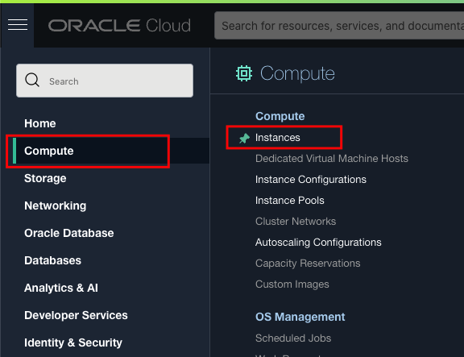Open the Oracle Database menu category
This screenshot has height=357, width=464.
click(69, 233)
